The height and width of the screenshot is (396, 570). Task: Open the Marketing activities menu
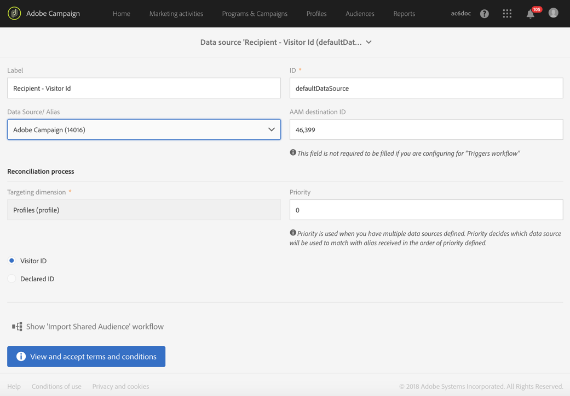click(176, 14)
